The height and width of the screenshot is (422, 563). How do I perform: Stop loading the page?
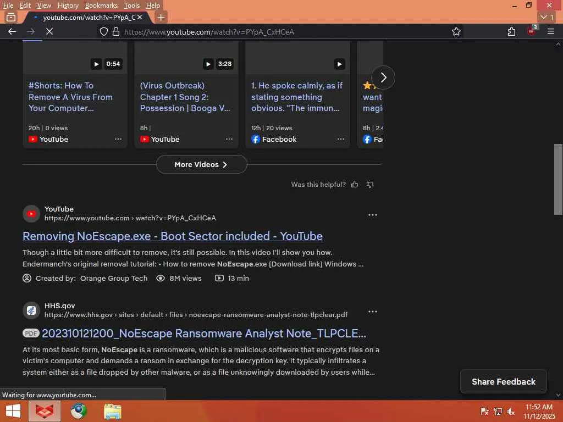point(49,31)
